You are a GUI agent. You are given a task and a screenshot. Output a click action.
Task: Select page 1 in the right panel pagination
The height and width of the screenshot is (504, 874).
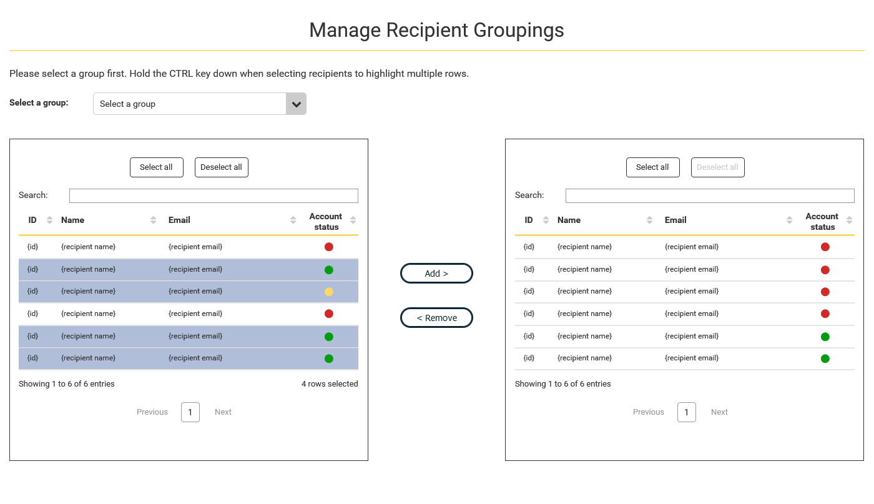[x=687, y=412]
